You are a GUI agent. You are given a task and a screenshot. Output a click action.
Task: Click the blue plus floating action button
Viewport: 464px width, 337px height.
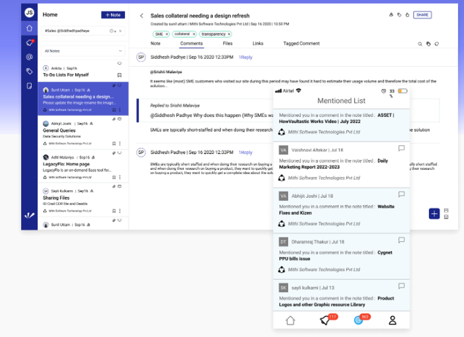(434, 214)
